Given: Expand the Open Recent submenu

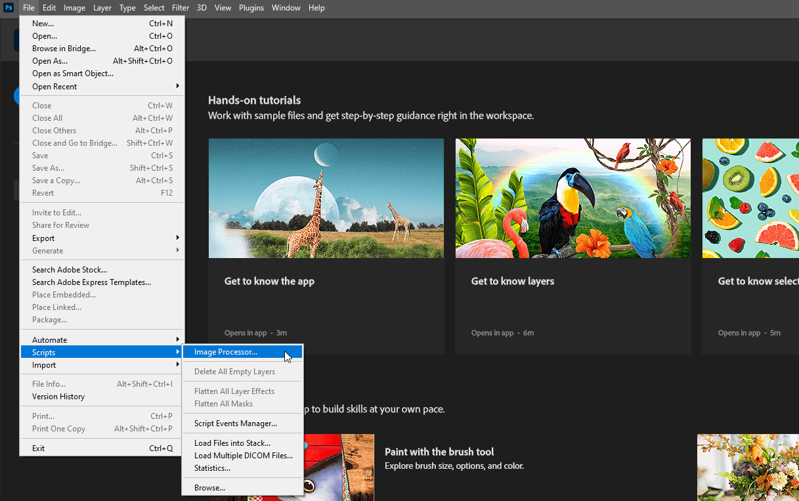Looking at the screenshot, I should 102,87.
